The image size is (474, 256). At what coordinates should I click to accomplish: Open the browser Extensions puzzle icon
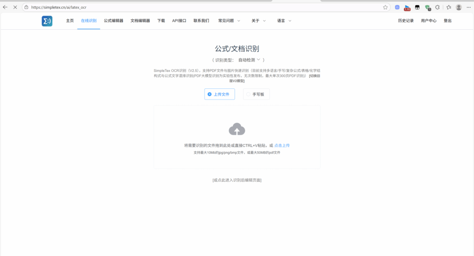point(437,7)
